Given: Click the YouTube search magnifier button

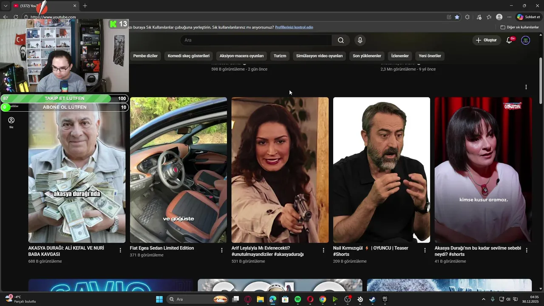Looking at the screenshot, I should tap(341, 40).
